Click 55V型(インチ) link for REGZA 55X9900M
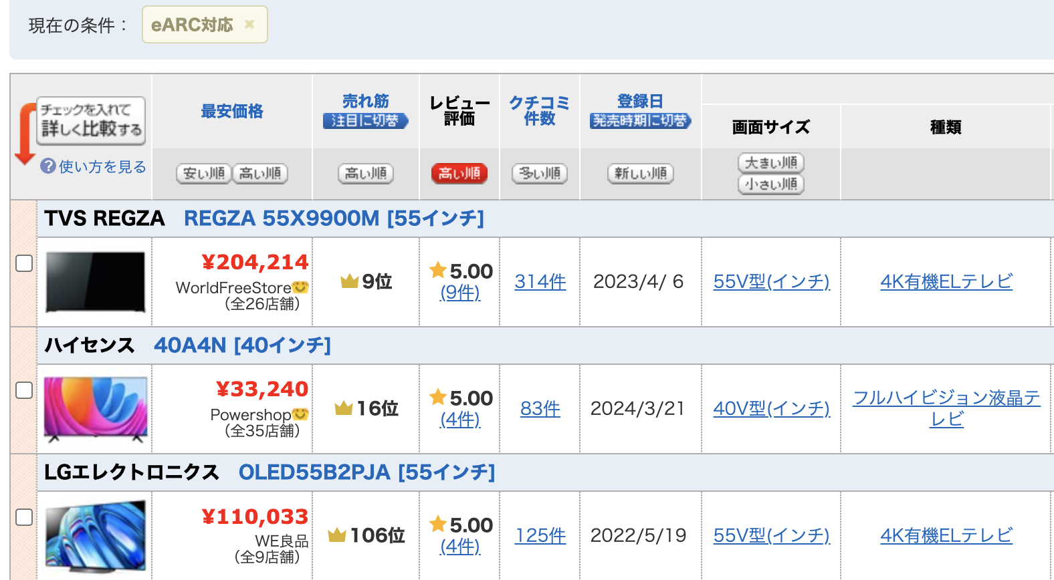Image resolution: width=1054 pixels, height=580 pixels. [772, 281]
